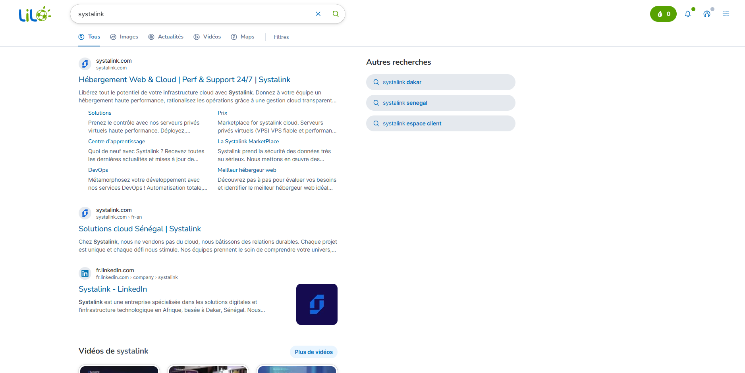
Task: Submit search with the magnifier icon
Action: pos(336,14)
